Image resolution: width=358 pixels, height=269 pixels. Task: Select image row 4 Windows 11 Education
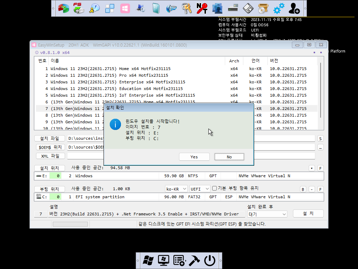177,89
